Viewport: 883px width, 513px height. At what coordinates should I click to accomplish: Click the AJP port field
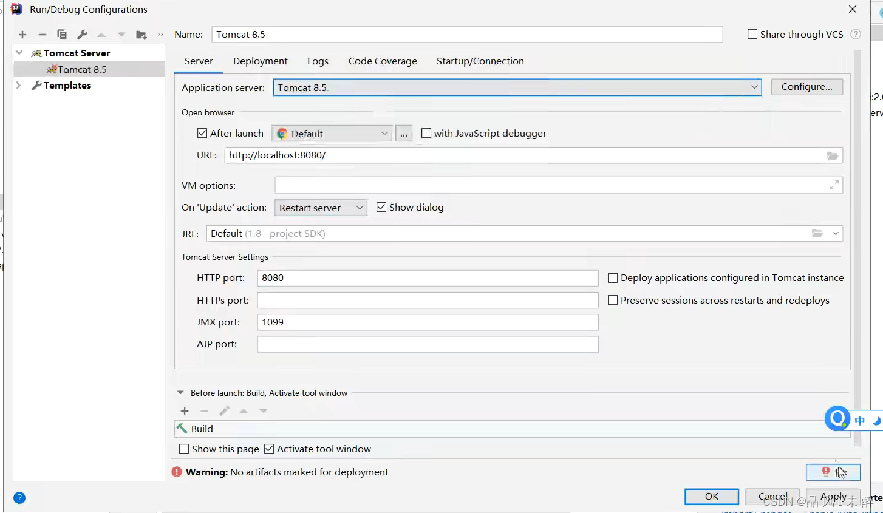(x=428, y=344)
